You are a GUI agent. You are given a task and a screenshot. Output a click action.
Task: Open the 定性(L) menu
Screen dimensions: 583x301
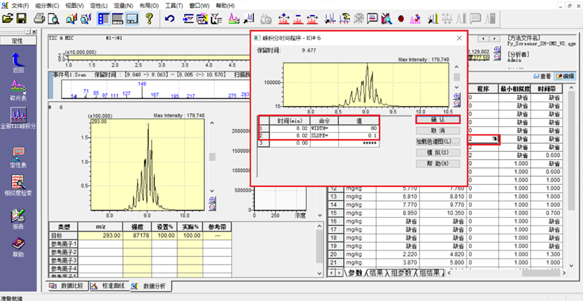pyautogui.click(x=98, y=5)
